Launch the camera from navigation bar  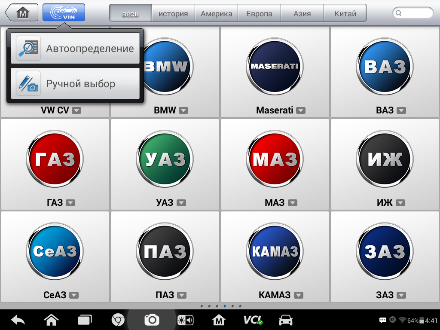pyautogui.click(x=151, y=320)
